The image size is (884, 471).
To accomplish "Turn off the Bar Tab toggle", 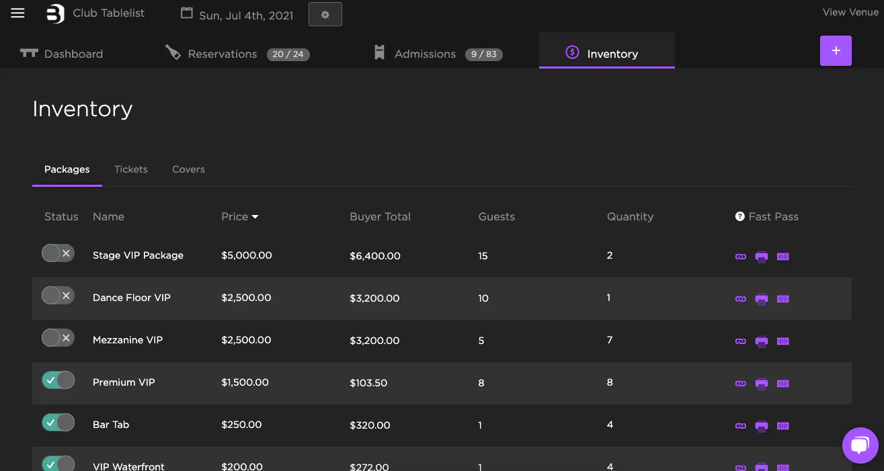I will [x=58, y=423].
